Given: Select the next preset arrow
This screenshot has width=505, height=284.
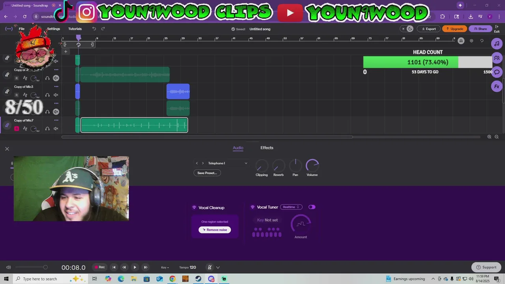Looking at the screenshot, I should point(203,163).
